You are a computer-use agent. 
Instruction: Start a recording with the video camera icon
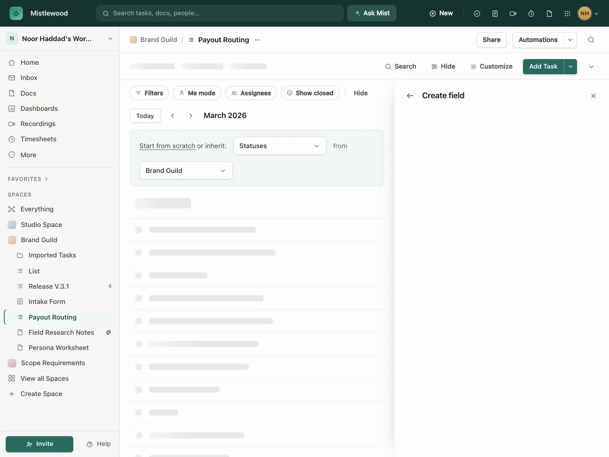tap(513, 13)
